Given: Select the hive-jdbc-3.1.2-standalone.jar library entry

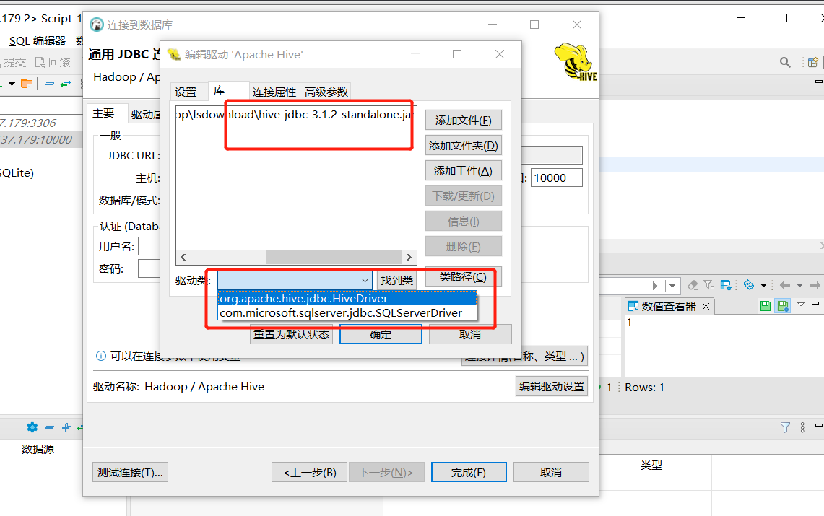Looking at the screenshot, I should pyautogui.click(x=296, y=115).
